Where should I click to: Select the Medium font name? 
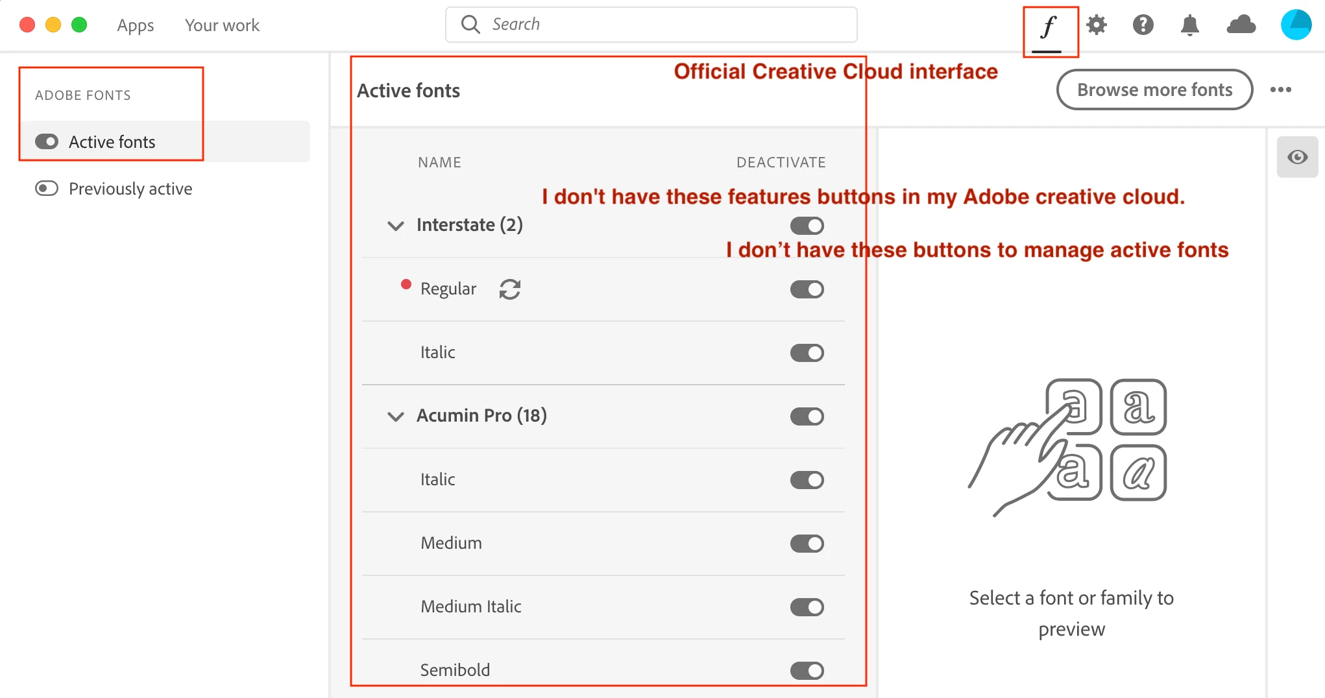tap(451, 543)
